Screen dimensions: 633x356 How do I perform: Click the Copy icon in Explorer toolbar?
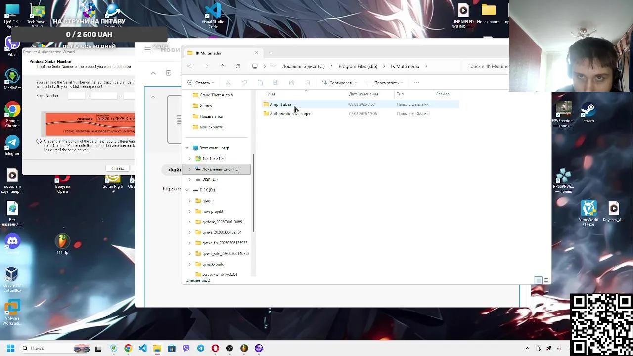244,83
